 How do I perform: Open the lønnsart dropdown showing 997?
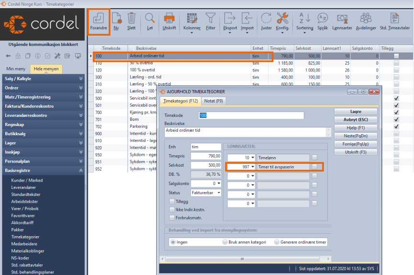point(253,167)
